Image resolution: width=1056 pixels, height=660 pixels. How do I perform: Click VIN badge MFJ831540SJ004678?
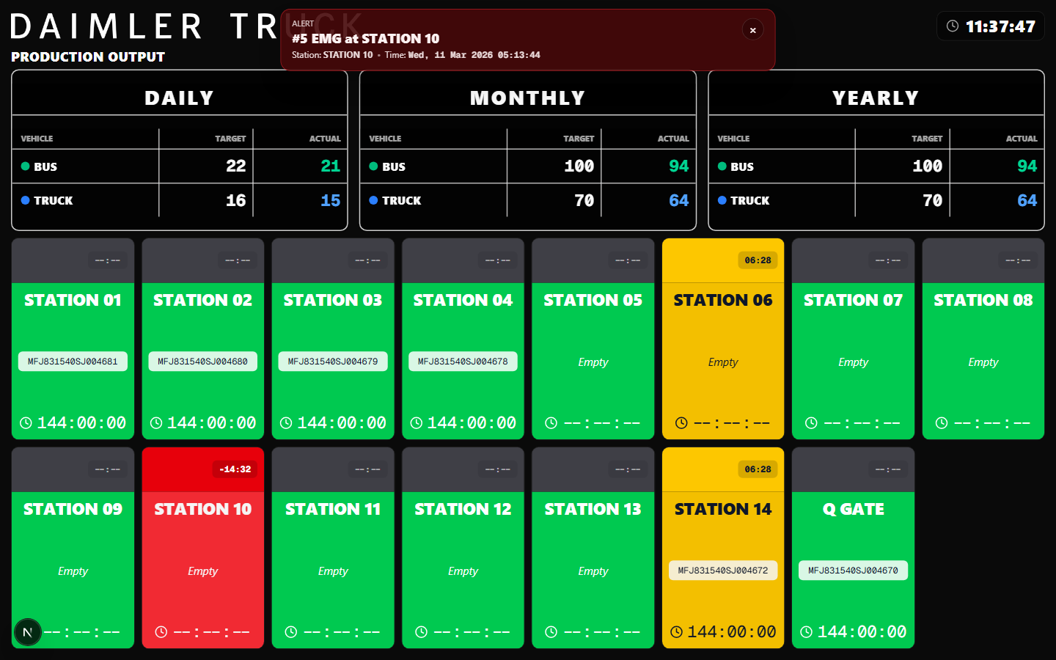pyautogui.click(x=463, y=362)
